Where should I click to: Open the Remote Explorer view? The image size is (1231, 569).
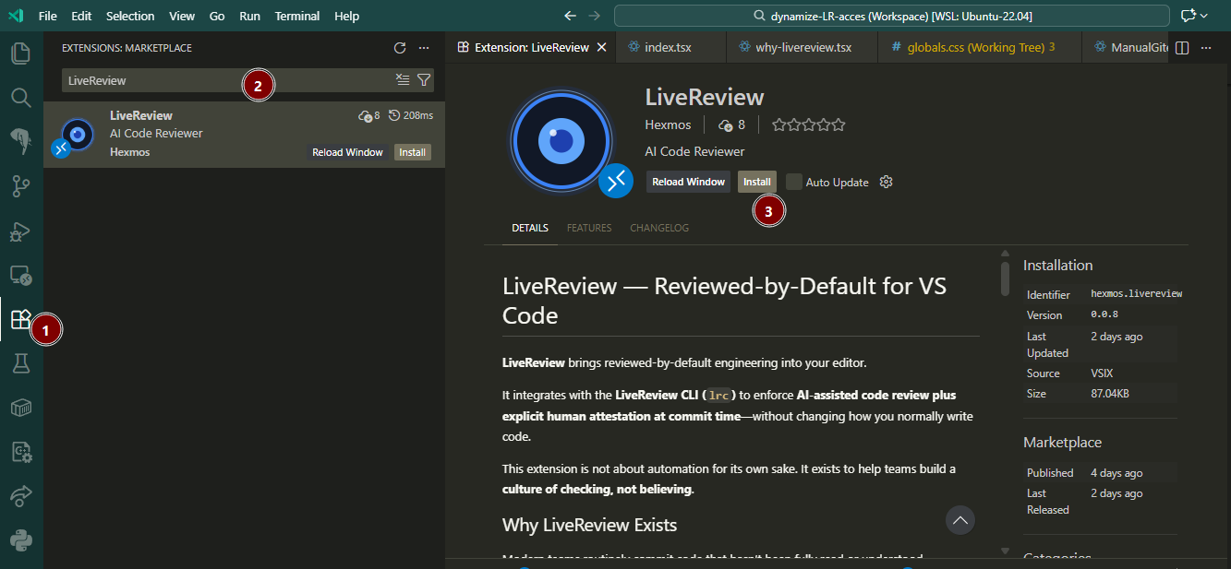(20, 276)
